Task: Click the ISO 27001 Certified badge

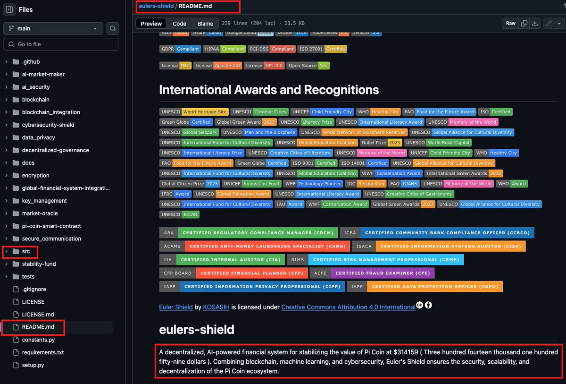Action: coord(322,49)
